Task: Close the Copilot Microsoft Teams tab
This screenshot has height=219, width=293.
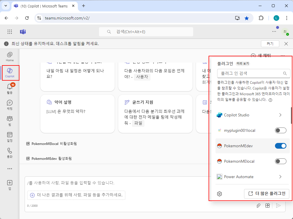Action: [73, 6]
